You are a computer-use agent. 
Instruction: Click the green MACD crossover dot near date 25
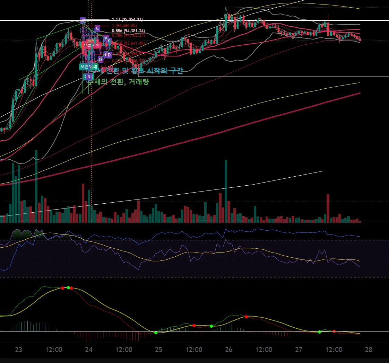pos(156,333)
